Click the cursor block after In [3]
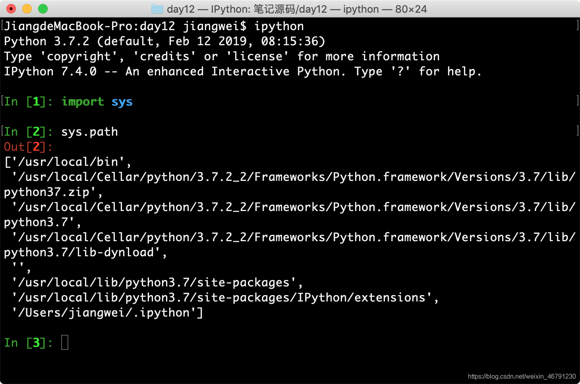The height and width of the screenshot is (384, 580). coord(65,343)
